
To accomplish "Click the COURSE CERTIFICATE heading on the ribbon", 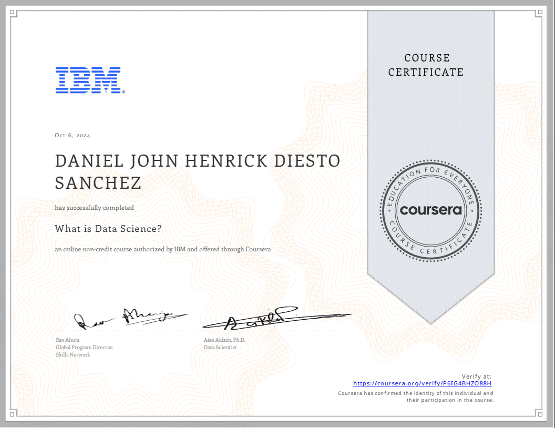I will [426, 65].
